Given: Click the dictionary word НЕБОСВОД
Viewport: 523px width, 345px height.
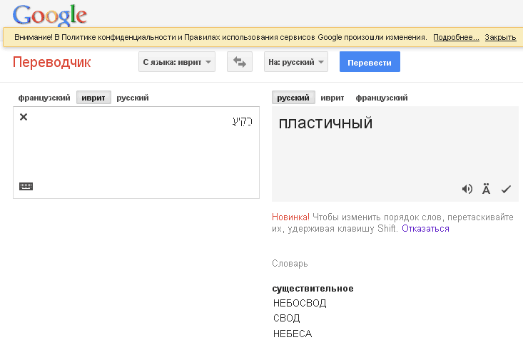Looking at the screenshot, I should 300,303.
